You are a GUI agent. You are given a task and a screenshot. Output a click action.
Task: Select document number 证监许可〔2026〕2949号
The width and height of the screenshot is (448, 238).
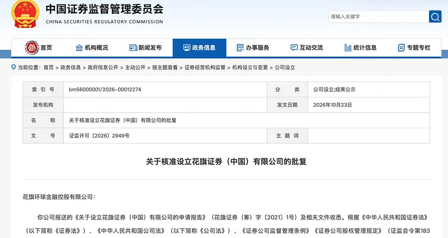[99, 136]
